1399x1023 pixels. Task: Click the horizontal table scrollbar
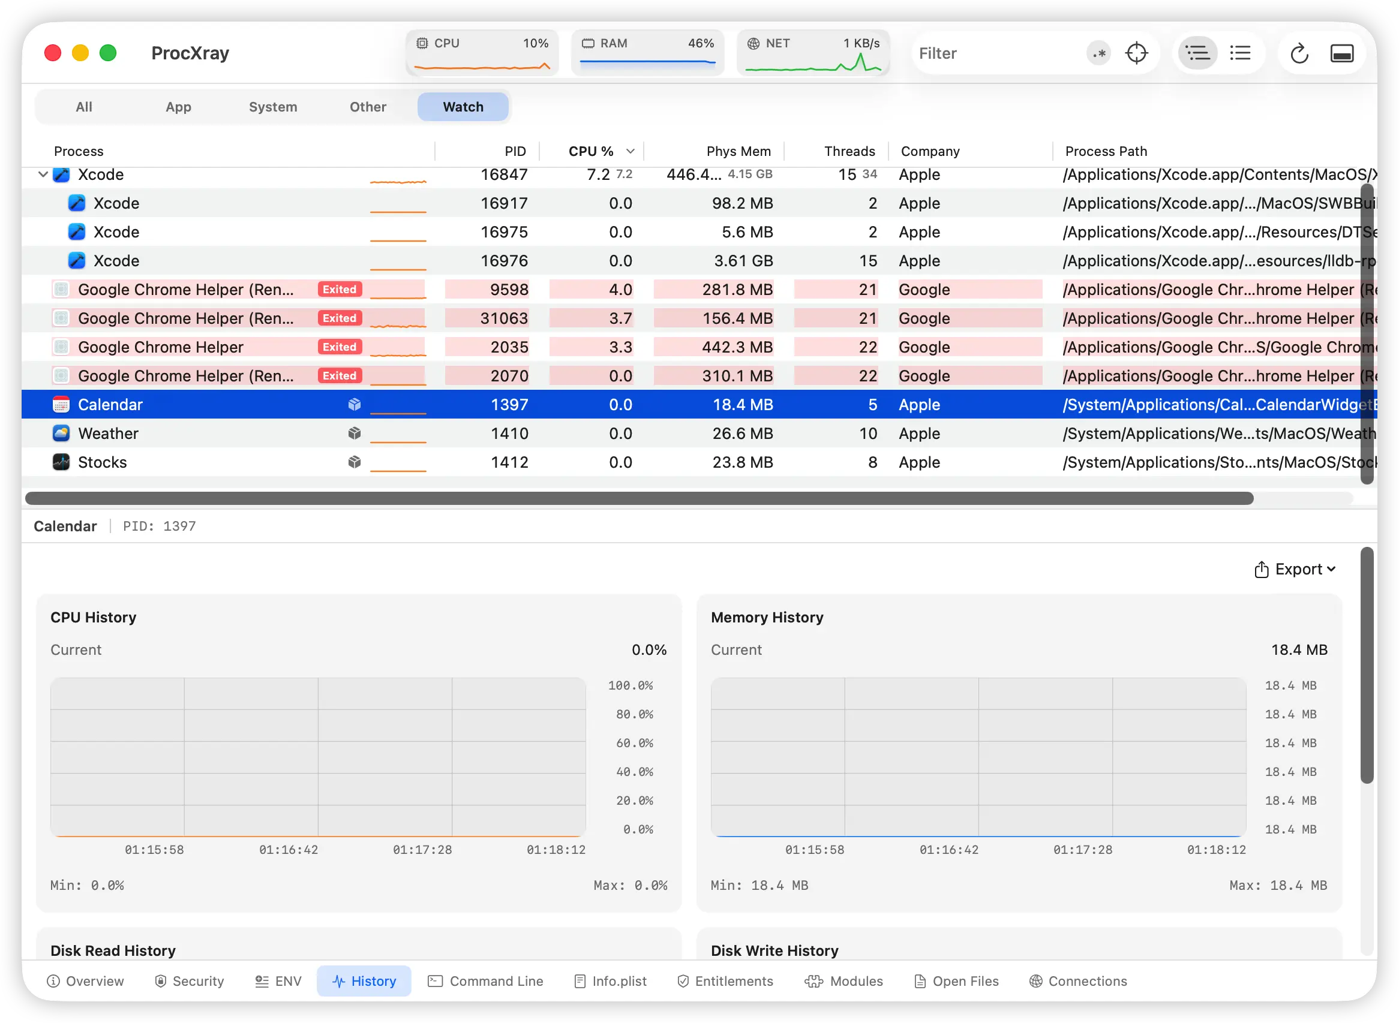tap(638, 498)
